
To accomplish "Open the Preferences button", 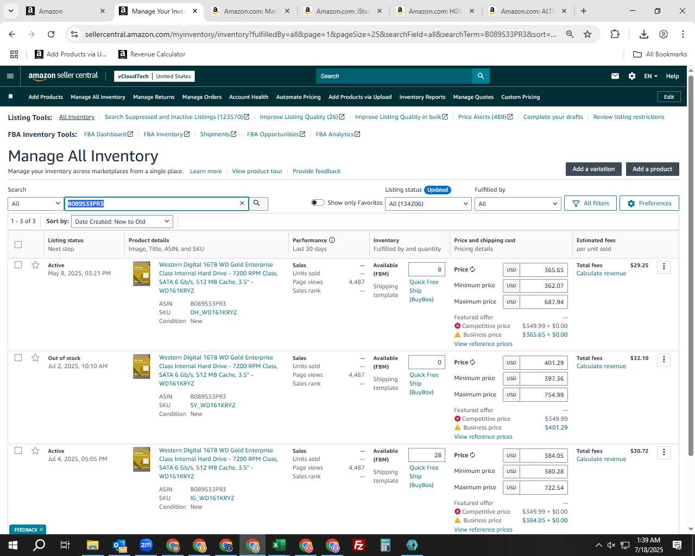I will point(649,203).
